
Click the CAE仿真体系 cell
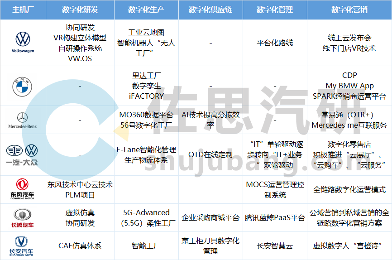80,246
